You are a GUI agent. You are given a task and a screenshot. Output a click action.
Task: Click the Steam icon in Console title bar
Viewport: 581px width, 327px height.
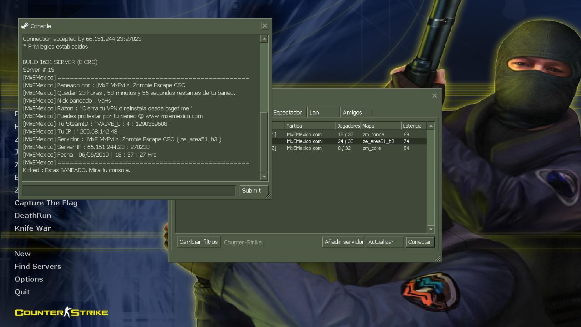(x=25, y=26)
